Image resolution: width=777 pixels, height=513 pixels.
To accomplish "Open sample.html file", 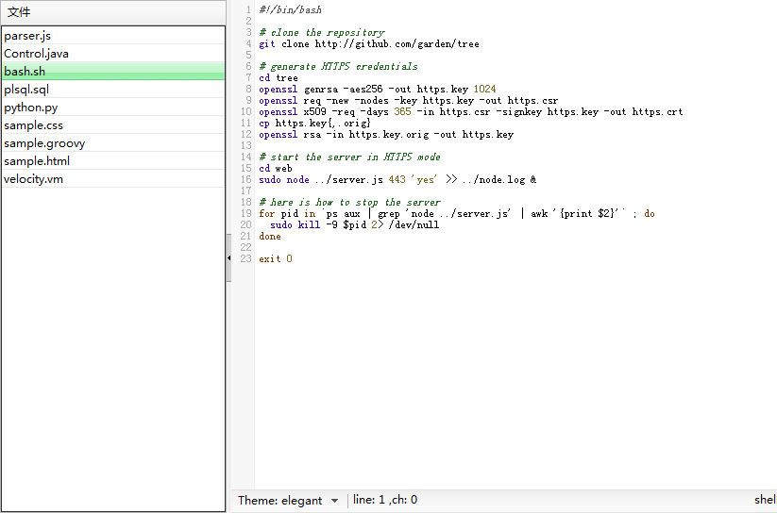I will point(37,161).
